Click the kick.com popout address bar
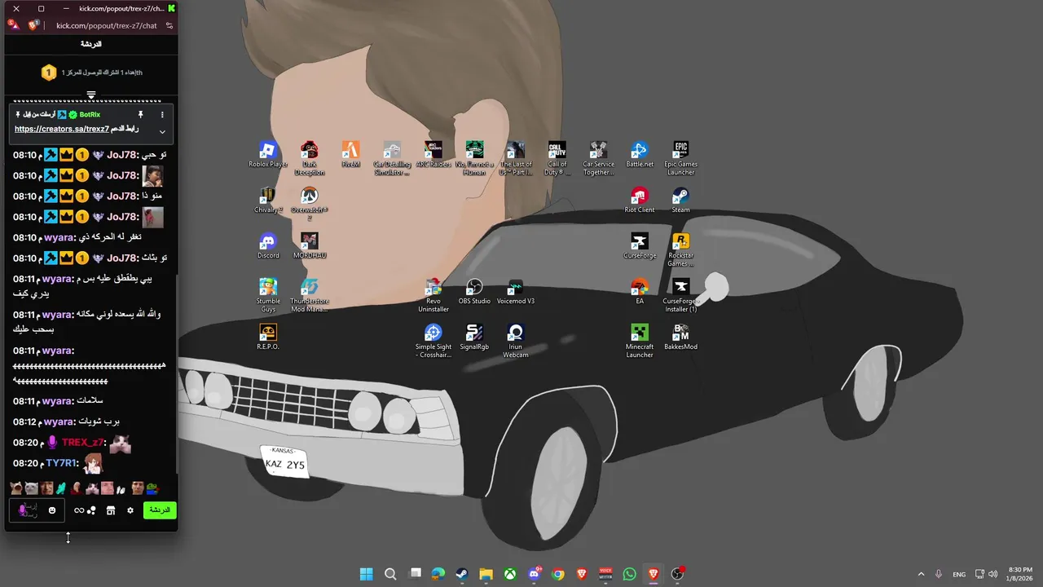Screen dimensions: 1043x587 [106, 25]
